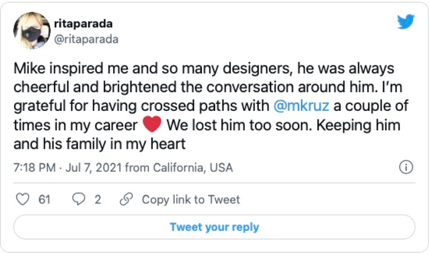This screenshot has height=254, width=430.
Task: Click the 7:18 PM timestamp
Action: (34, 168)
